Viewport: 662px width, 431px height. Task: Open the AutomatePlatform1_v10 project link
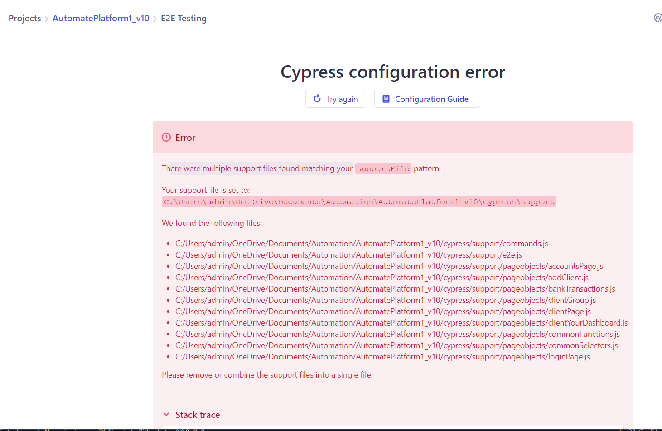pyautogui.click(x=101, y=18)
